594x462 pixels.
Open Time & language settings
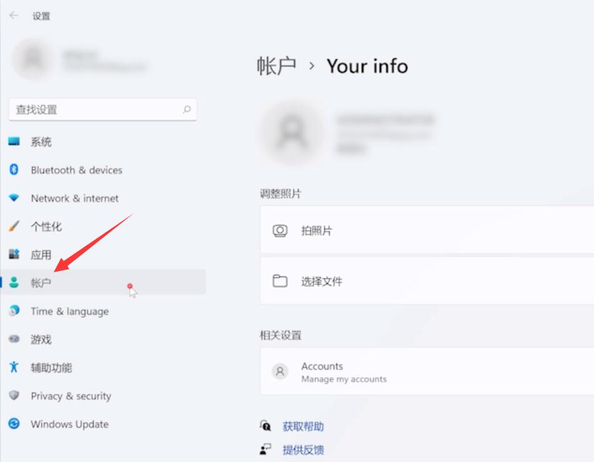pyautogui.click(x=103, y=310)
